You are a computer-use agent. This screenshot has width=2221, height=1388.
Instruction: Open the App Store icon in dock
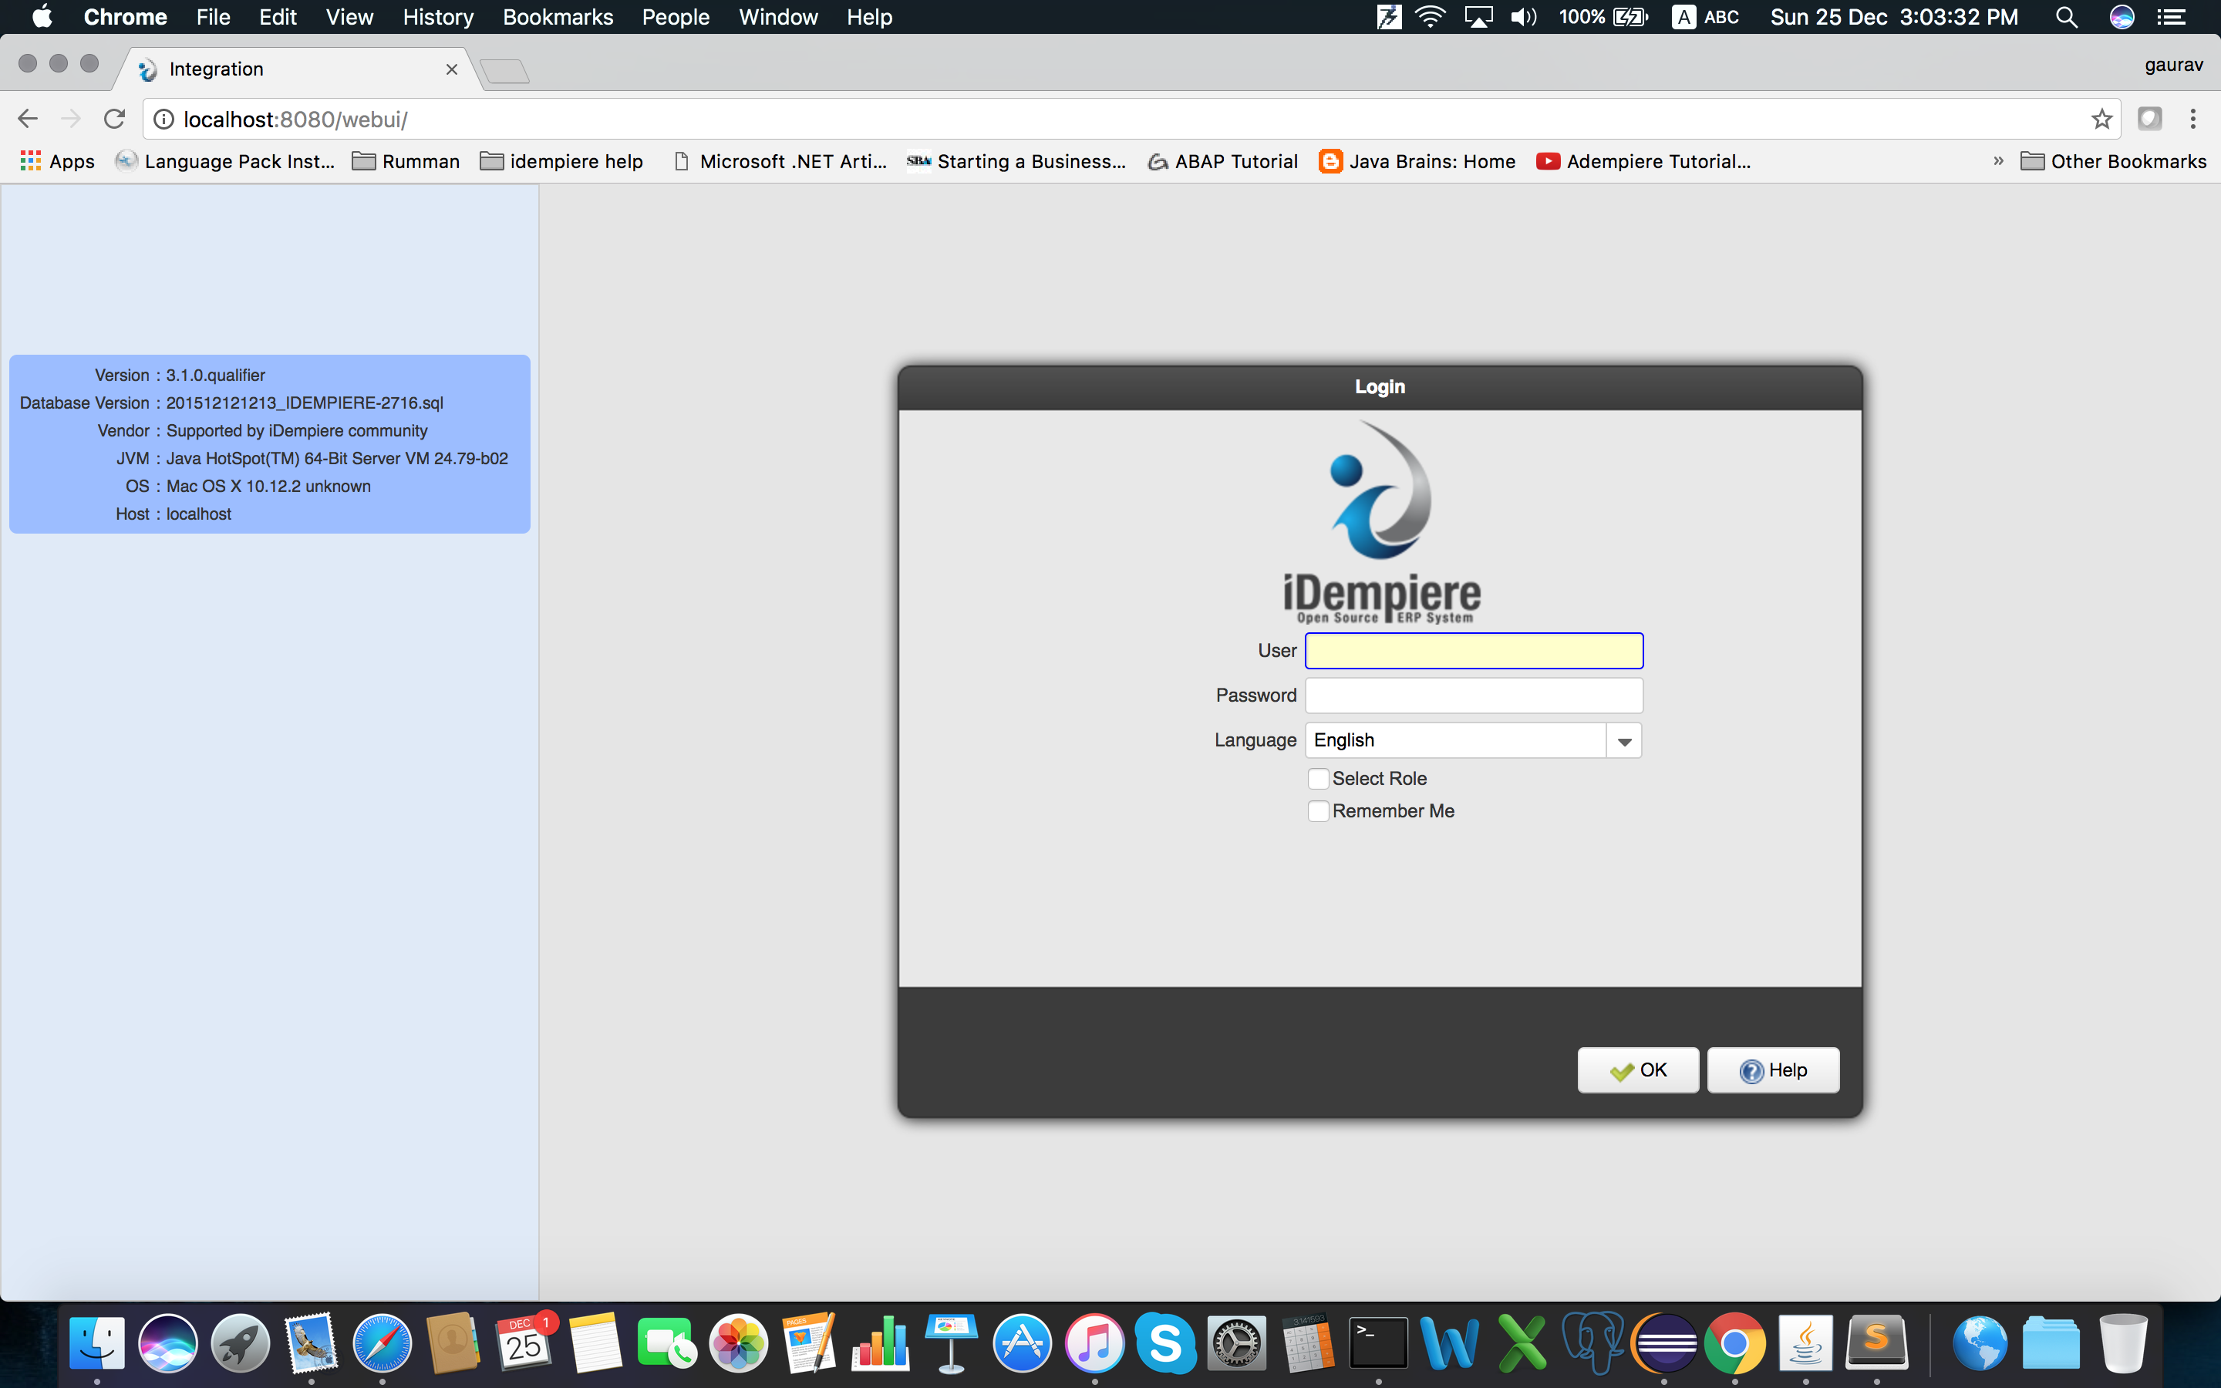pos(1023,1343)
